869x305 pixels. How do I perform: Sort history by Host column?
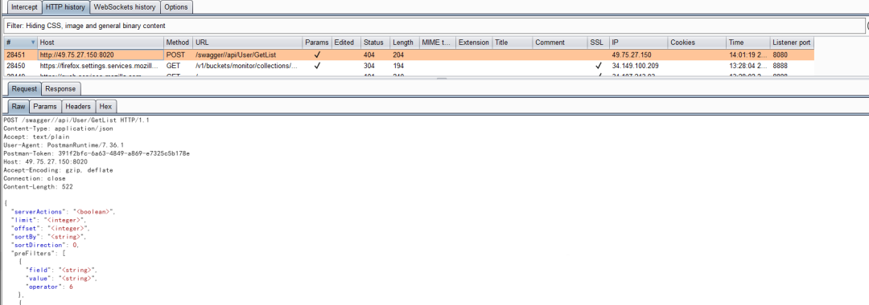[x=101, y=43]
